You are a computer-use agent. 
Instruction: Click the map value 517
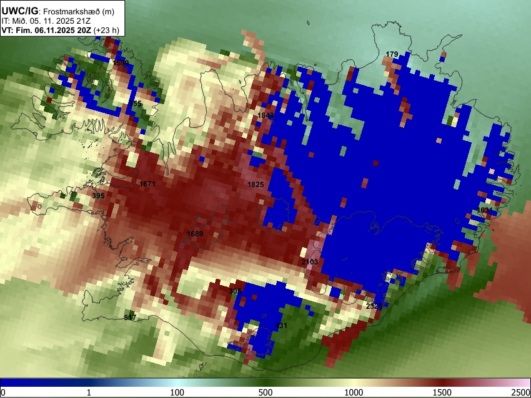click(130, 317)
